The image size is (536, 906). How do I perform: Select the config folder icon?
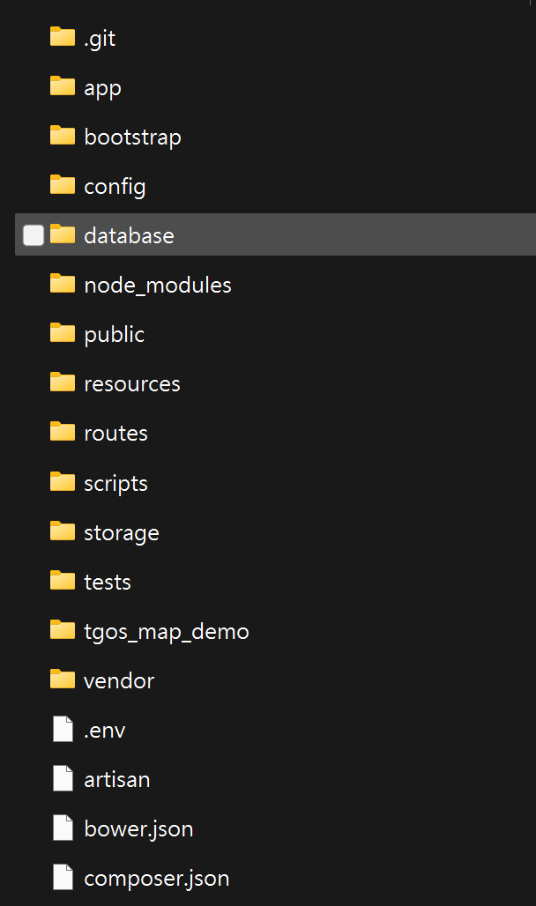(63, 185)
